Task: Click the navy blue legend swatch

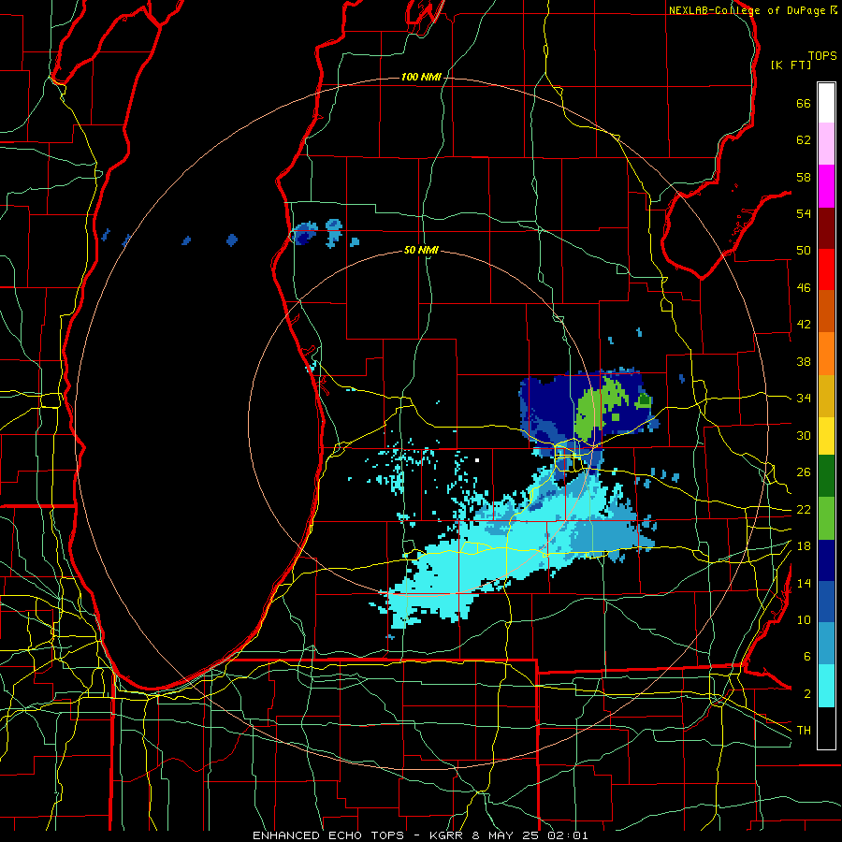Action: (x=826, y=560)
